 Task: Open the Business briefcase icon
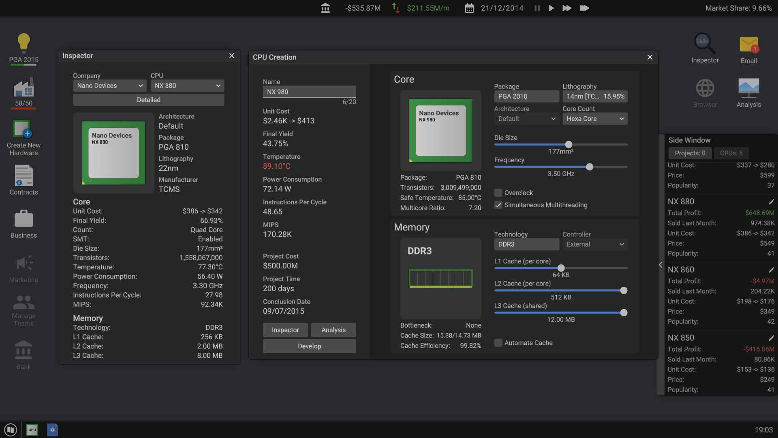coord(24,219)
